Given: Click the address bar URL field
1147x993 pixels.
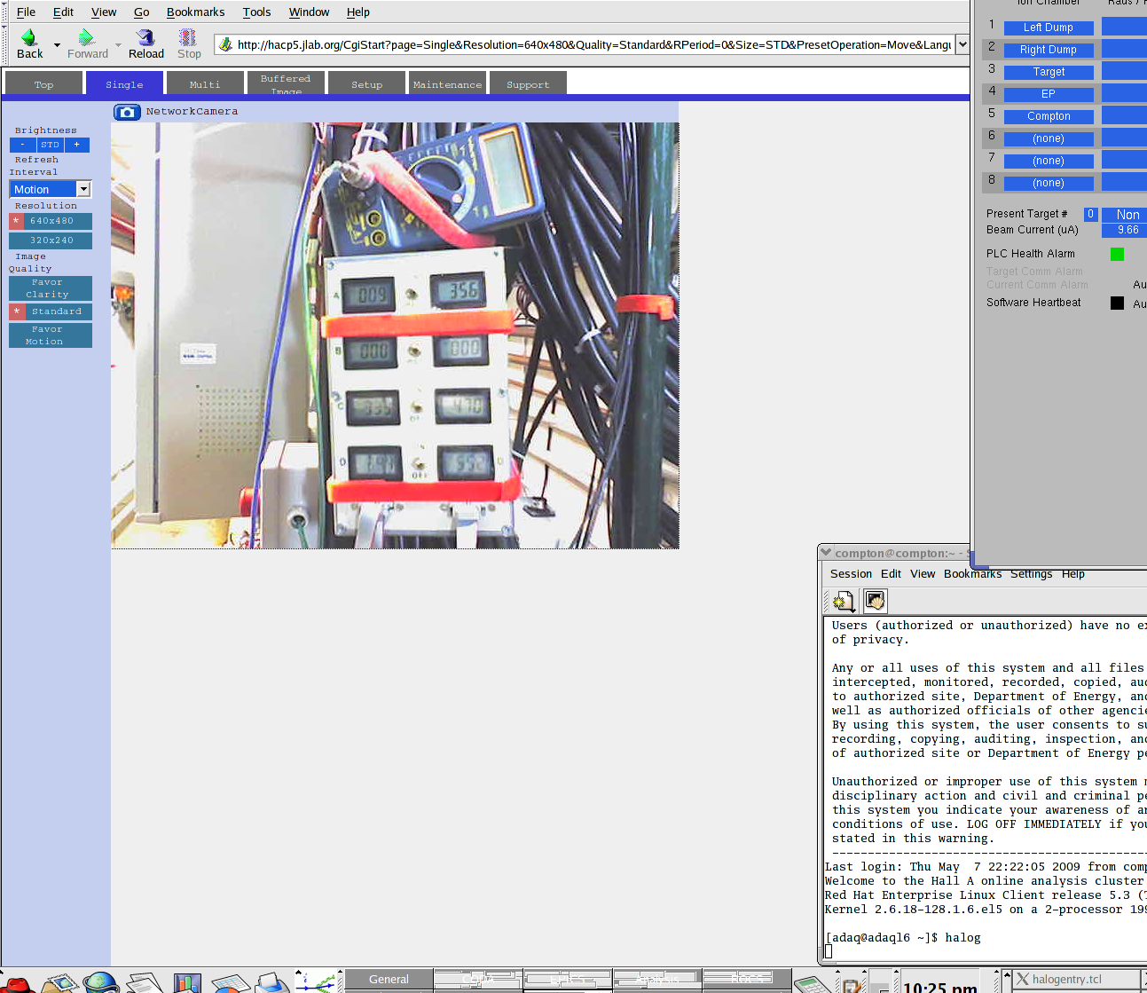Looking at the screenshot, I should [593, 44].
